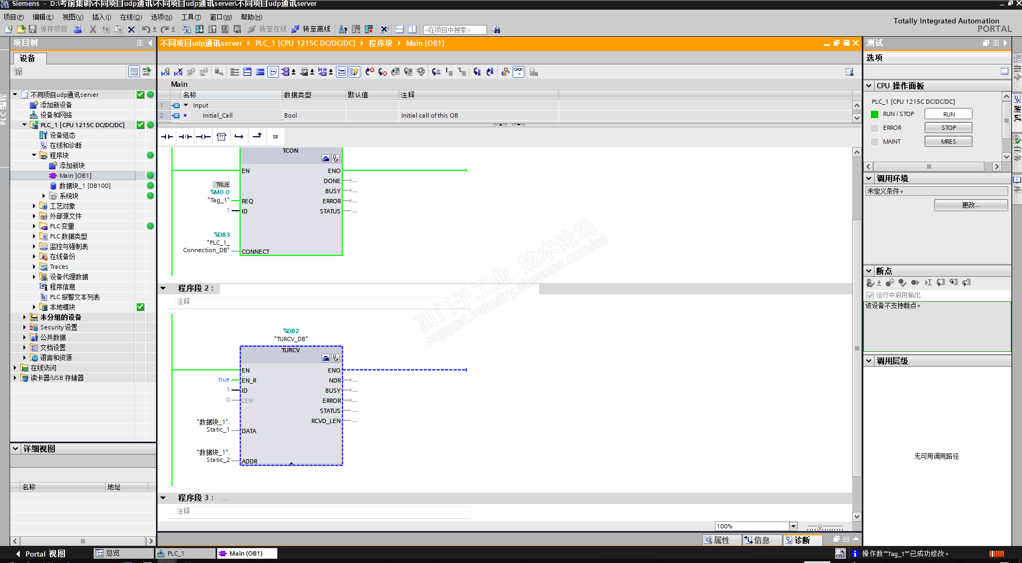This screenshot has height=563, width=1022.
Task: Toggle free comments display icon
Action: pyautogui.click(x=273, y=72)
